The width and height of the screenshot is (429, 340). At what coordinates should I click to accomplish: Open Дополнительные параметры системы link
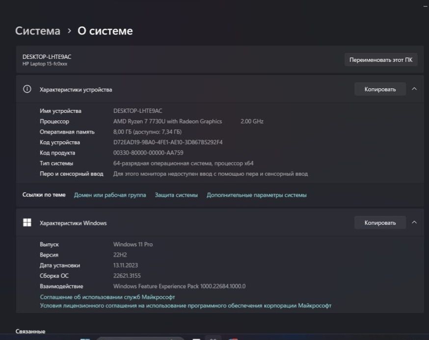(257, 195)
